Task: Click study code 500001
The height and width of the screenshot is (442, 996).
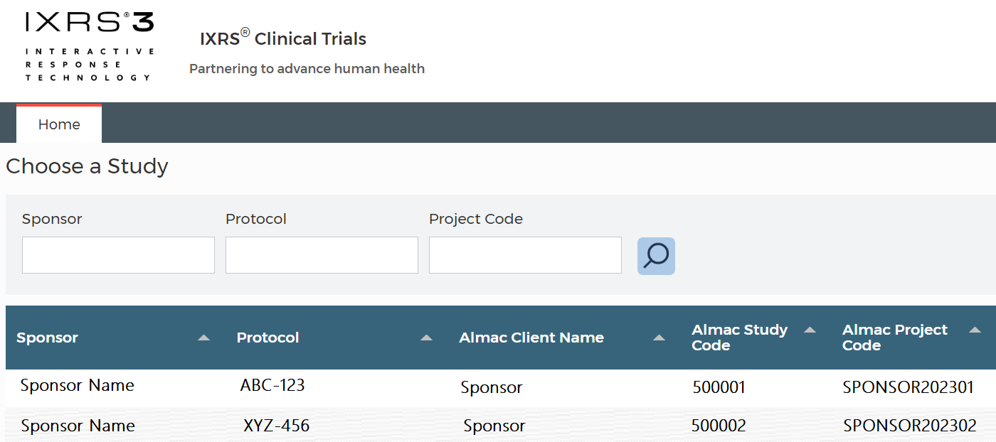Action: [719, 387]
